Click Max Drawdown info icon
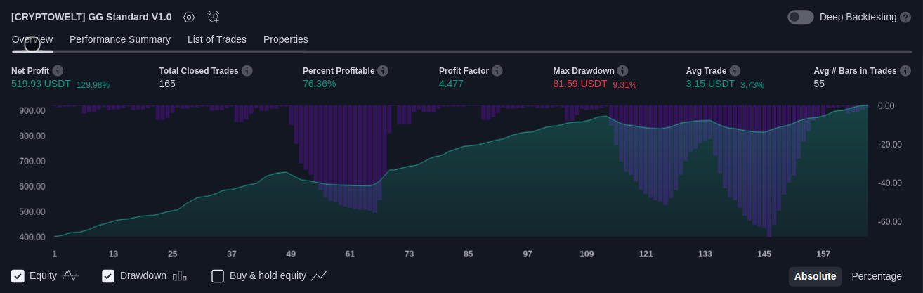923x293 pixels. [622, 71]
